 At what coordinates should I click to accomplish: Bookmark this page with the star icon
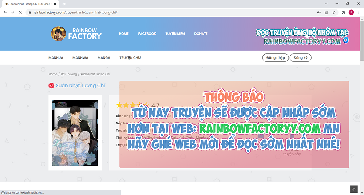(x=334, y=12)
